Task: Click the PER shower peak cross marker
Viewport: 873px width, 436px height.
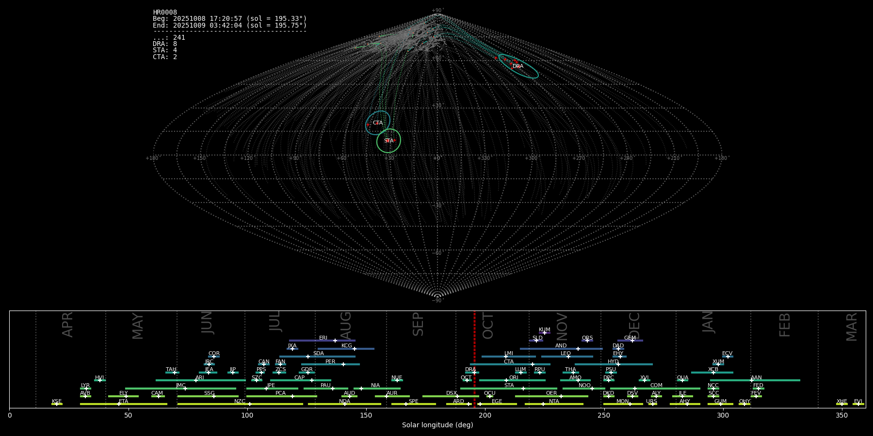Action: (x=343, y=364)
